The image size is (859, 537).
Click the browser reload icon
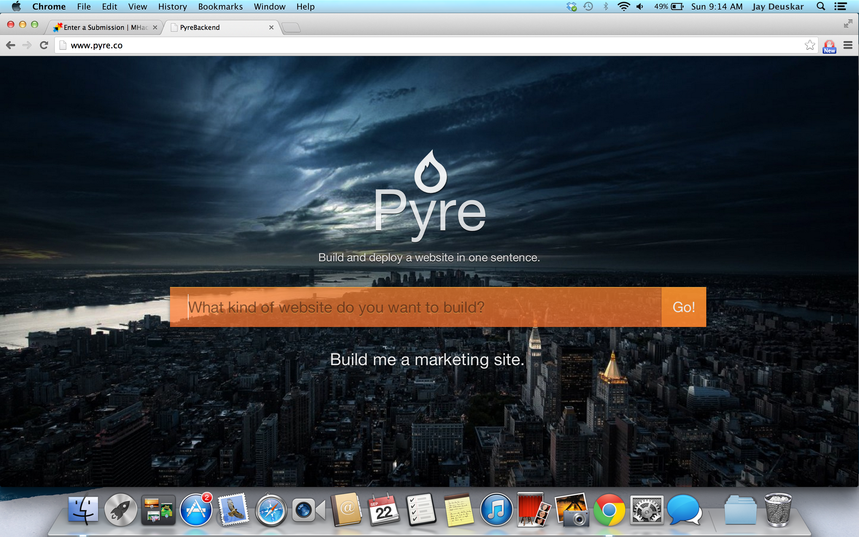pyautogui.click(x=44, y=45)
